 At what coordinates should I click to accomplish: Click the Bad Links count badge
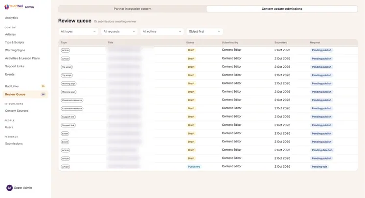tap(43, 86)
